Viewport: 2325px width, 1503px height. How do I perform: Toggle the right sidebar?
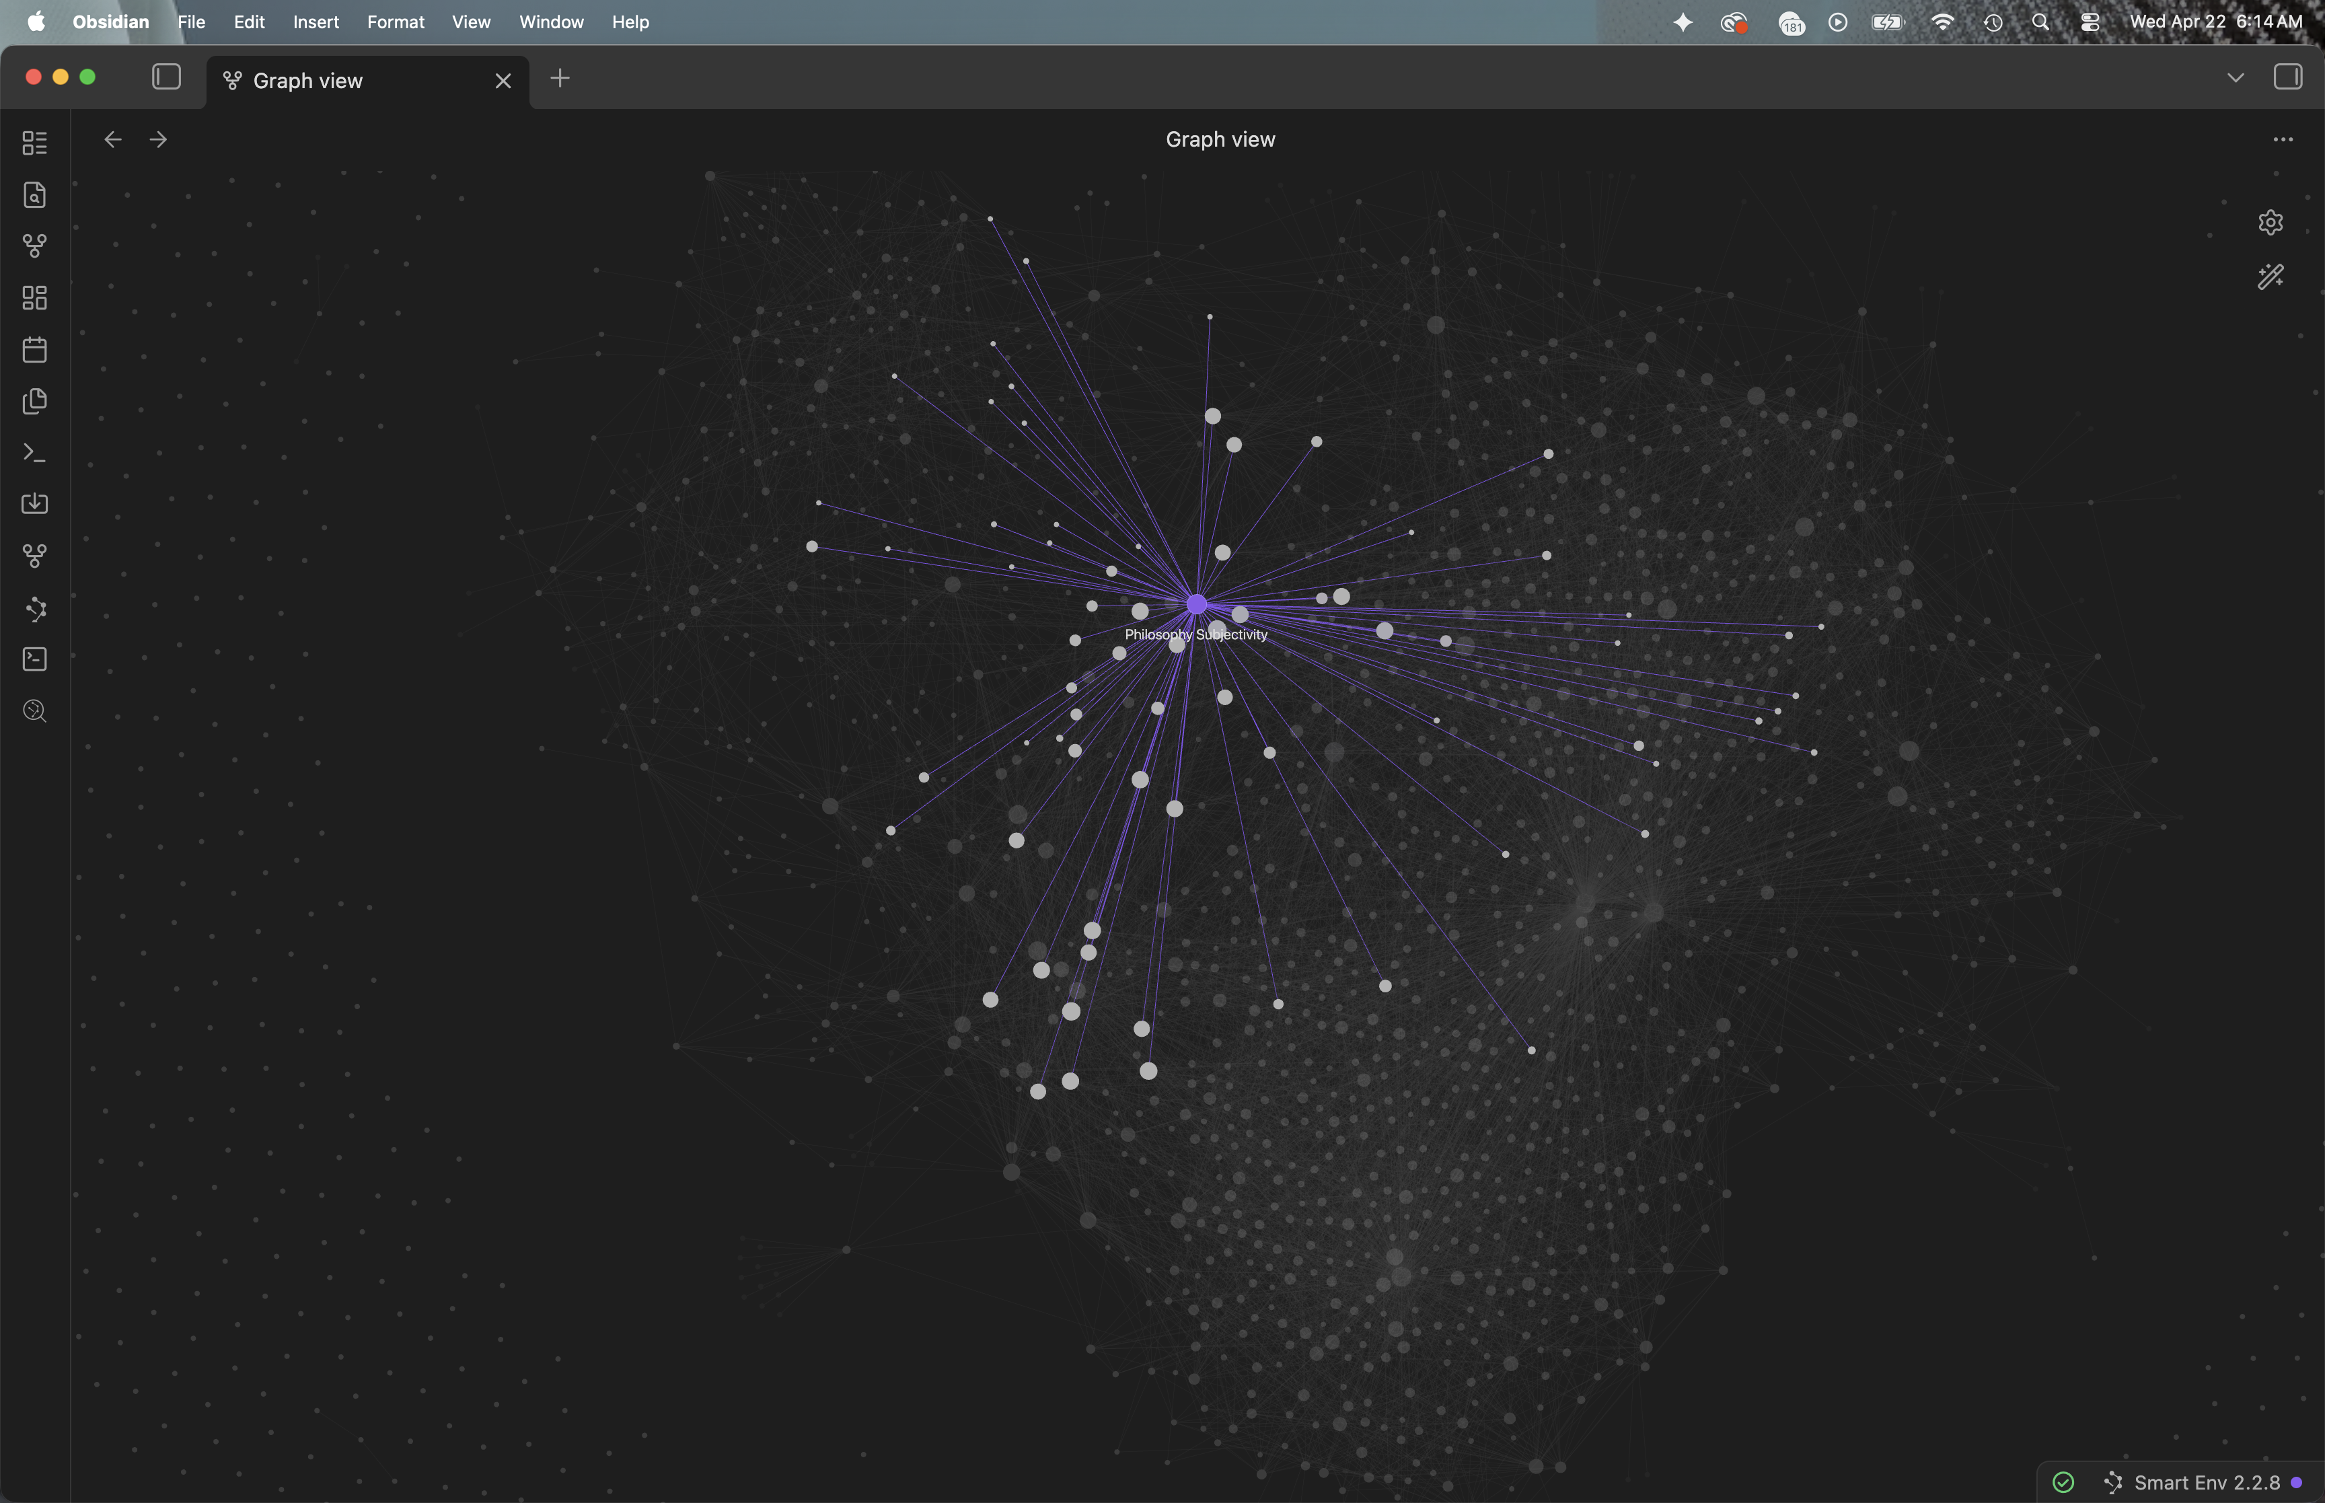(2287, 77)
